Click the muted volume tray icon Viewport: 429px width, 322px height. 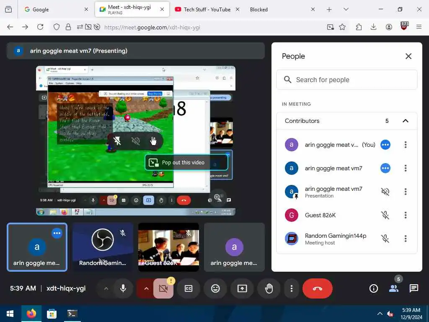(390, 314)
